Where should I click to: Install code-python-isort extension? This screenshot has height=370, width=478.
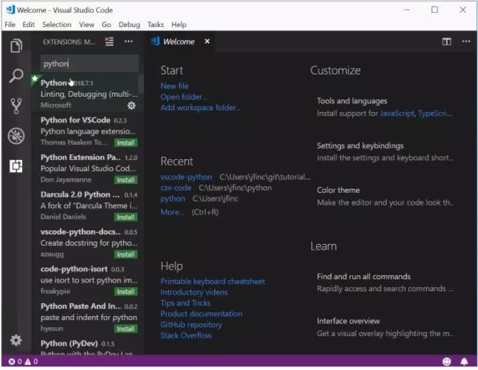pos(126,291)
